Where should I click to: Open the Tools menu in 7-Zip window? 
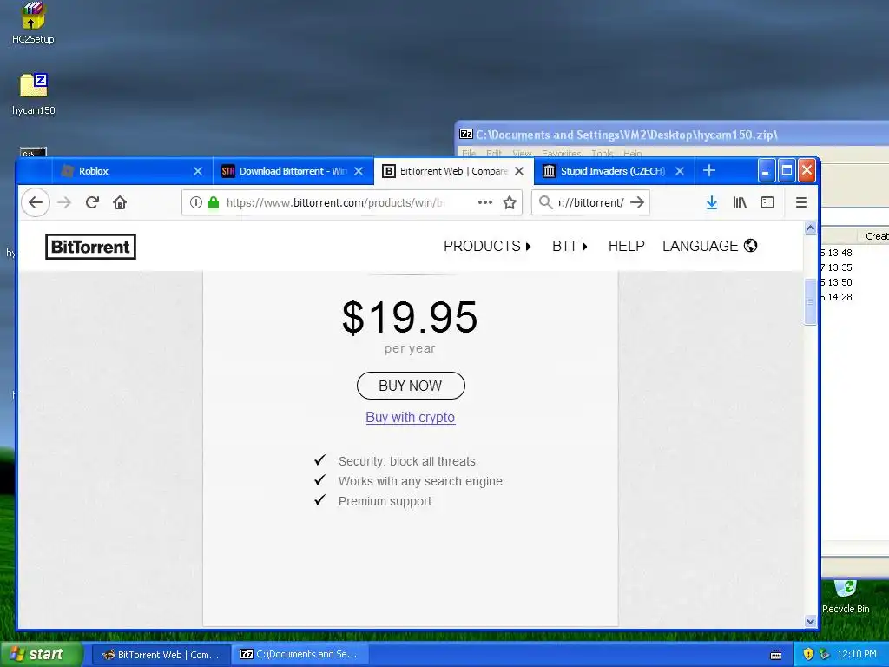pos(603,154)
